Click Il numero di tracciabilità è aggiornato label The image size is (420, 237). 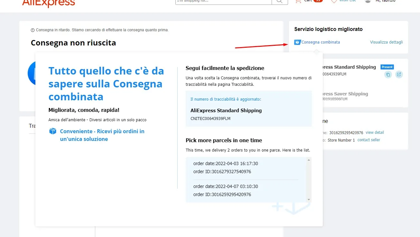(x=226, y=99)
